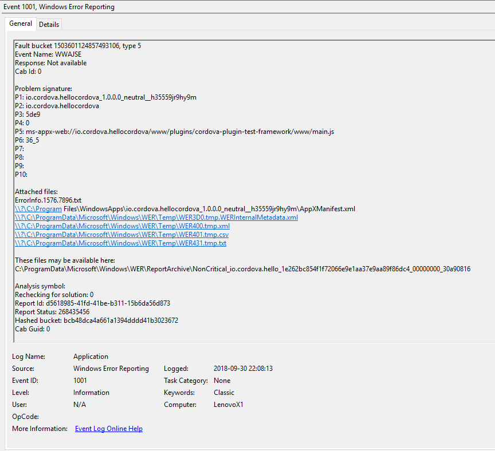Select the Fault bucket line text
Viewport: 495px width, 451px height.
(x=78, y=46)
